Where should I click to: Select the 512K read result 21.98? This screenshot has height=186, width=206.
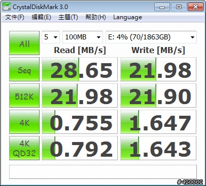tap(80, 96)
